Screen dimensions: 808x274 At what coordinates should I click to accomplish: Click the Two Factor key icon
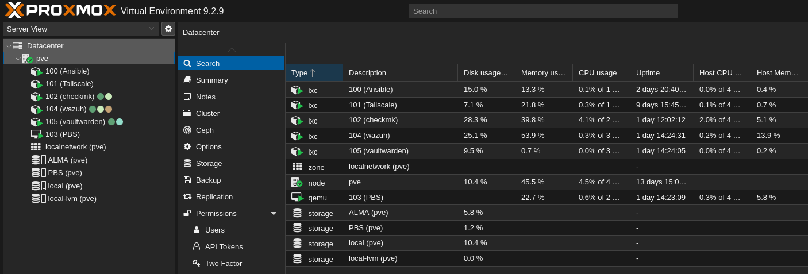pos(197,263)
